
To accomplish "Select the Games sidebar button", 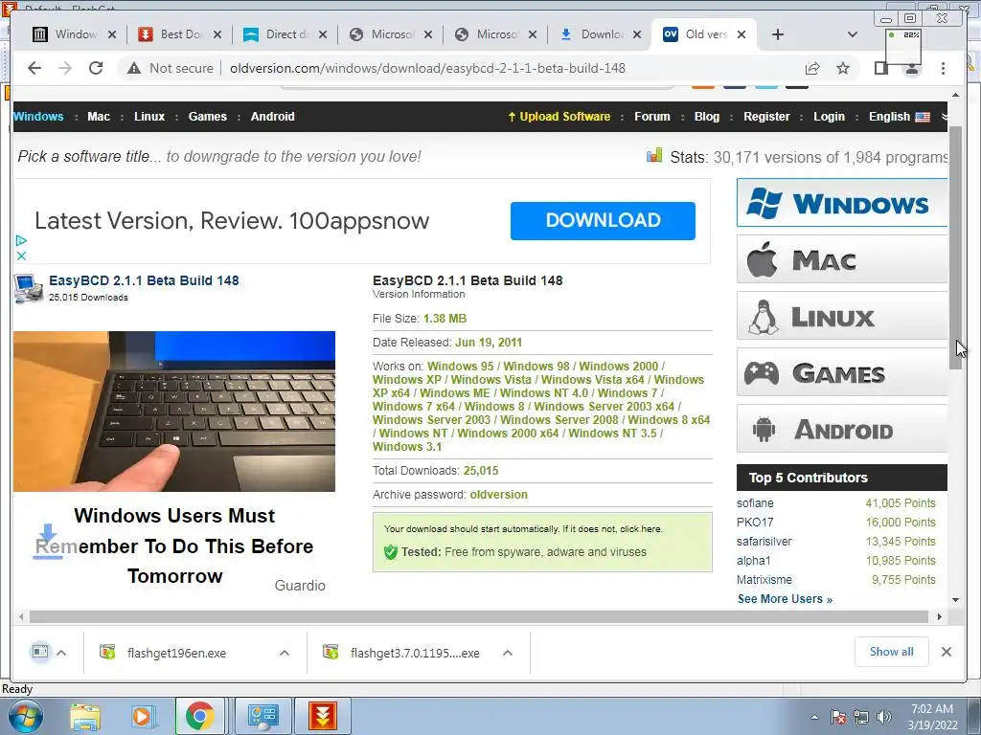I will (842, 372).
